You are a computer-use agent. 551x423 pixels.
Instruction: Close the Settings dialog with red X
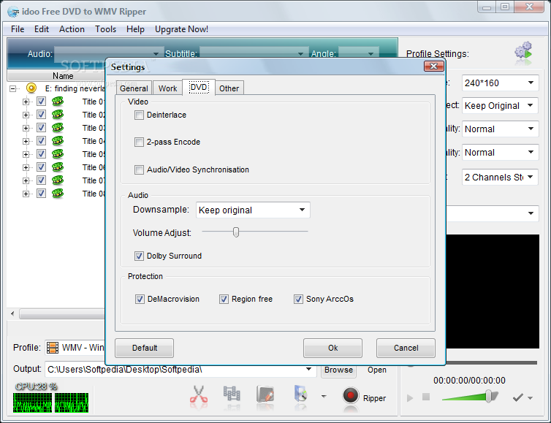click(433, 66)
